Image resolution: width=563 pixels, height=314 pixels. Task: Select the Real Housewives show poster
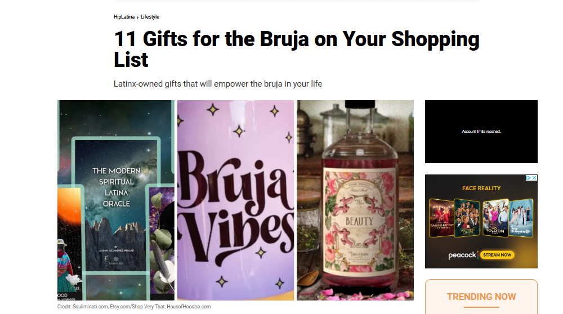521,218
